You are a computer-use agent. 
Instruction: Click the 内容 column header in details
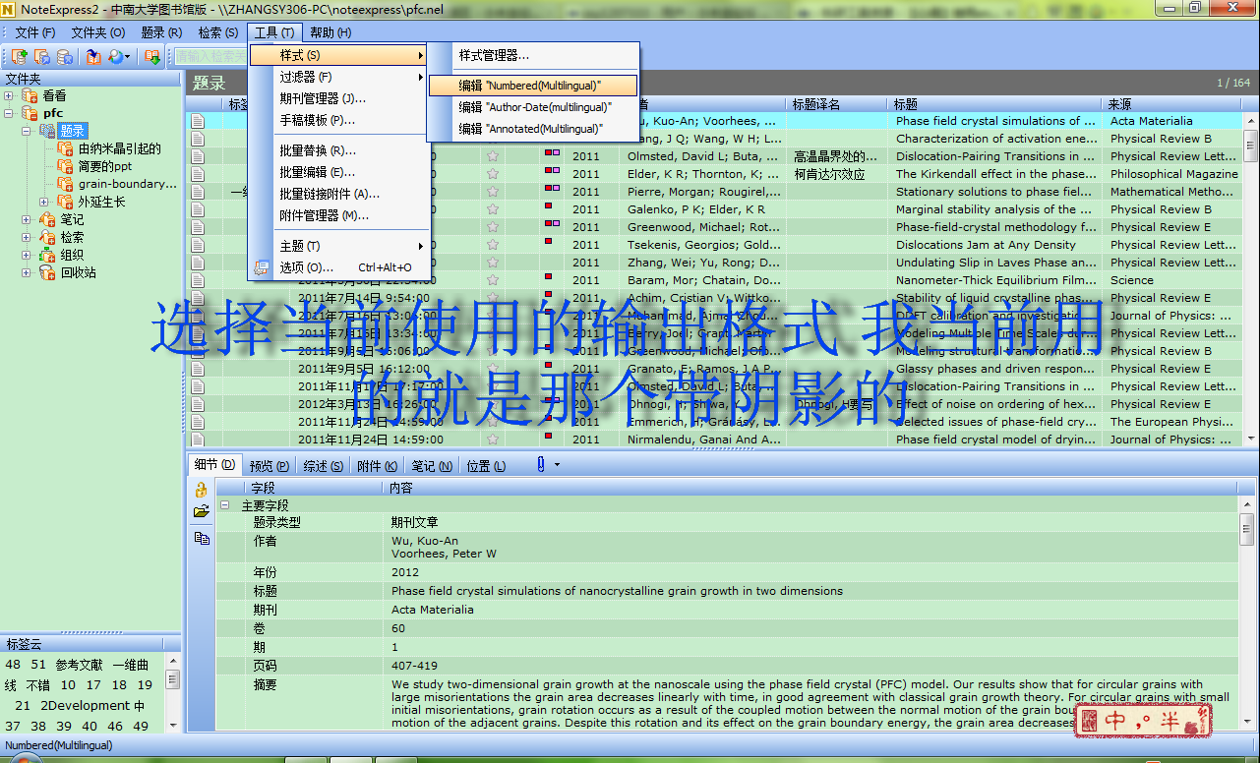point(810,488)
